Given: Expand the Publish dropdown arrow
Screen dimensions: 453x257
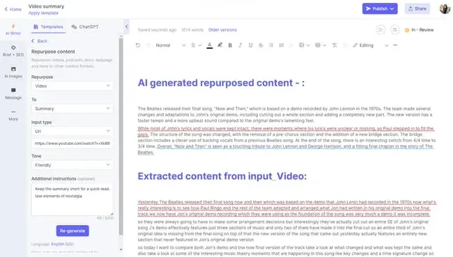Looking at the screenshot, I should [x=392, y=8].
